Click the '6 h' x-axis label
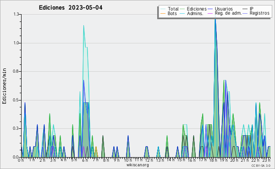Screen dimensions: 275x169 pyautogui.click(x=85, y=160)
